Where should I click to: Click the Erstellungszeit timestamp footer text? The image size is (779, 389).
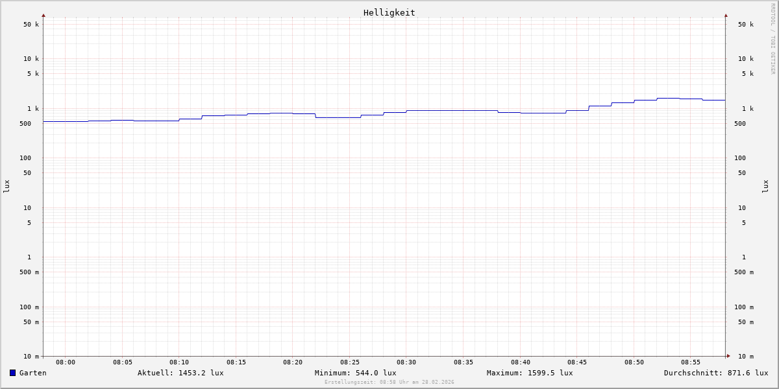(x=389, y=383)
